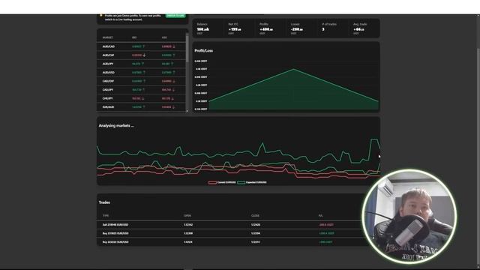This screenshot has width=480, height=270.
Task: Click the Profit/Loss chart heading
Action: click(x=204, y=50)
